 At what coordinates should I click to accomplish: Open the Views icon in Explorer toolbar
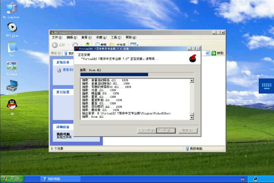coord(133,44)
